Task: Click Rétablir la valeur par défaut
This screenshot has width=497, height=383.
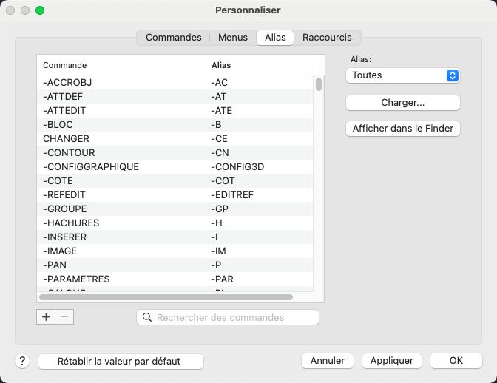Action: pyautogui.click(x=120, y=361)
